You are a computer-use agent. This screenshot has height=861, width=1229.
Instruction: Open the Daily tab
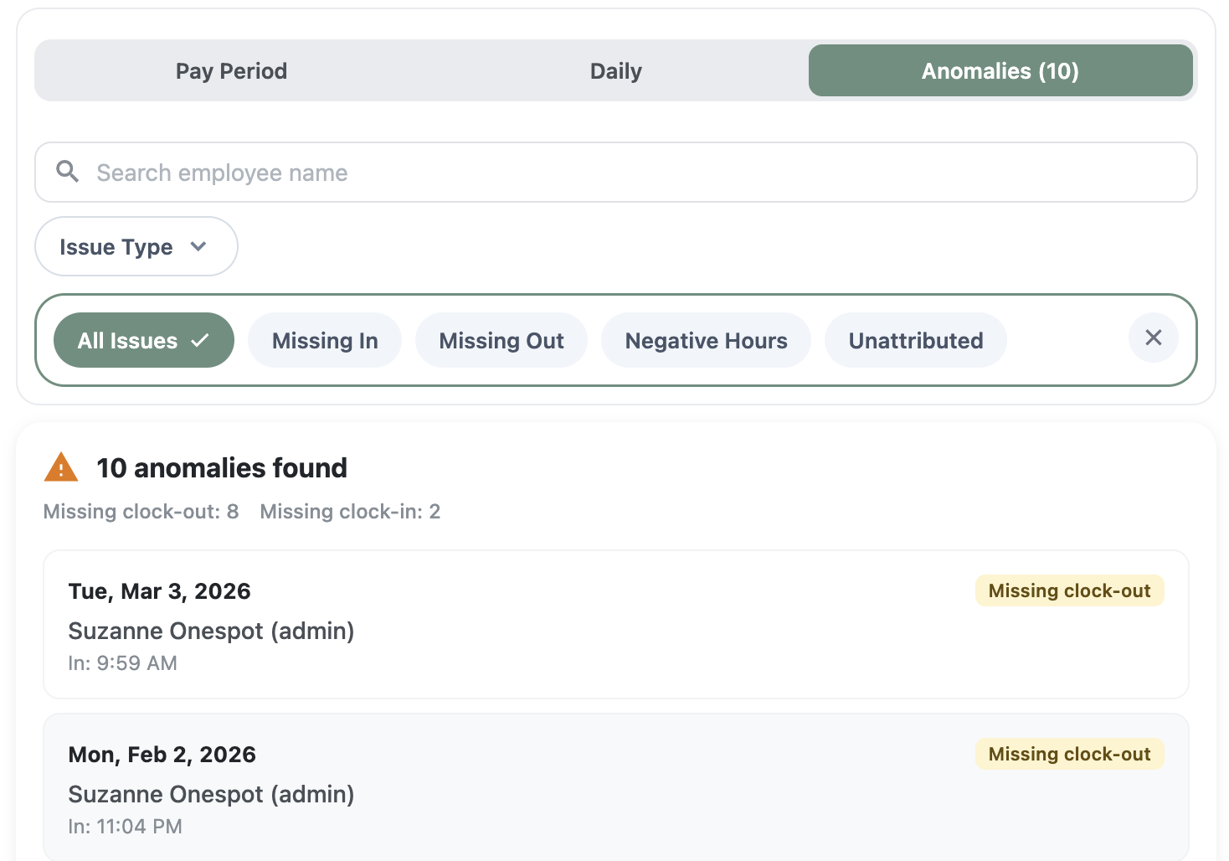(616, 71)
